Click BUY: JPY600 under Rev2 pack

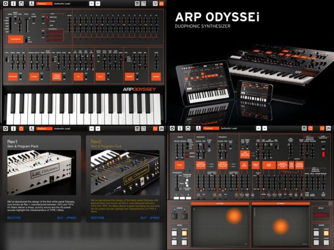pyautogui.click(x=150, y=218)
